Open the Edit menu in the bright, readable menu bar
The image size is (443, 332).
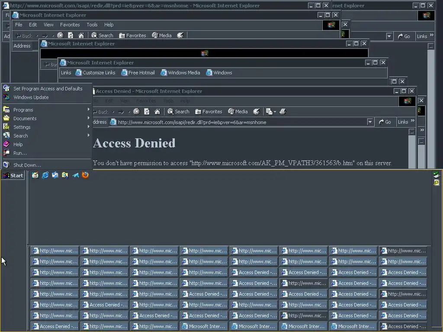point(33,25)
